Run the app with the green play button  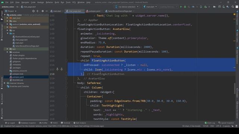click(181, 7)
